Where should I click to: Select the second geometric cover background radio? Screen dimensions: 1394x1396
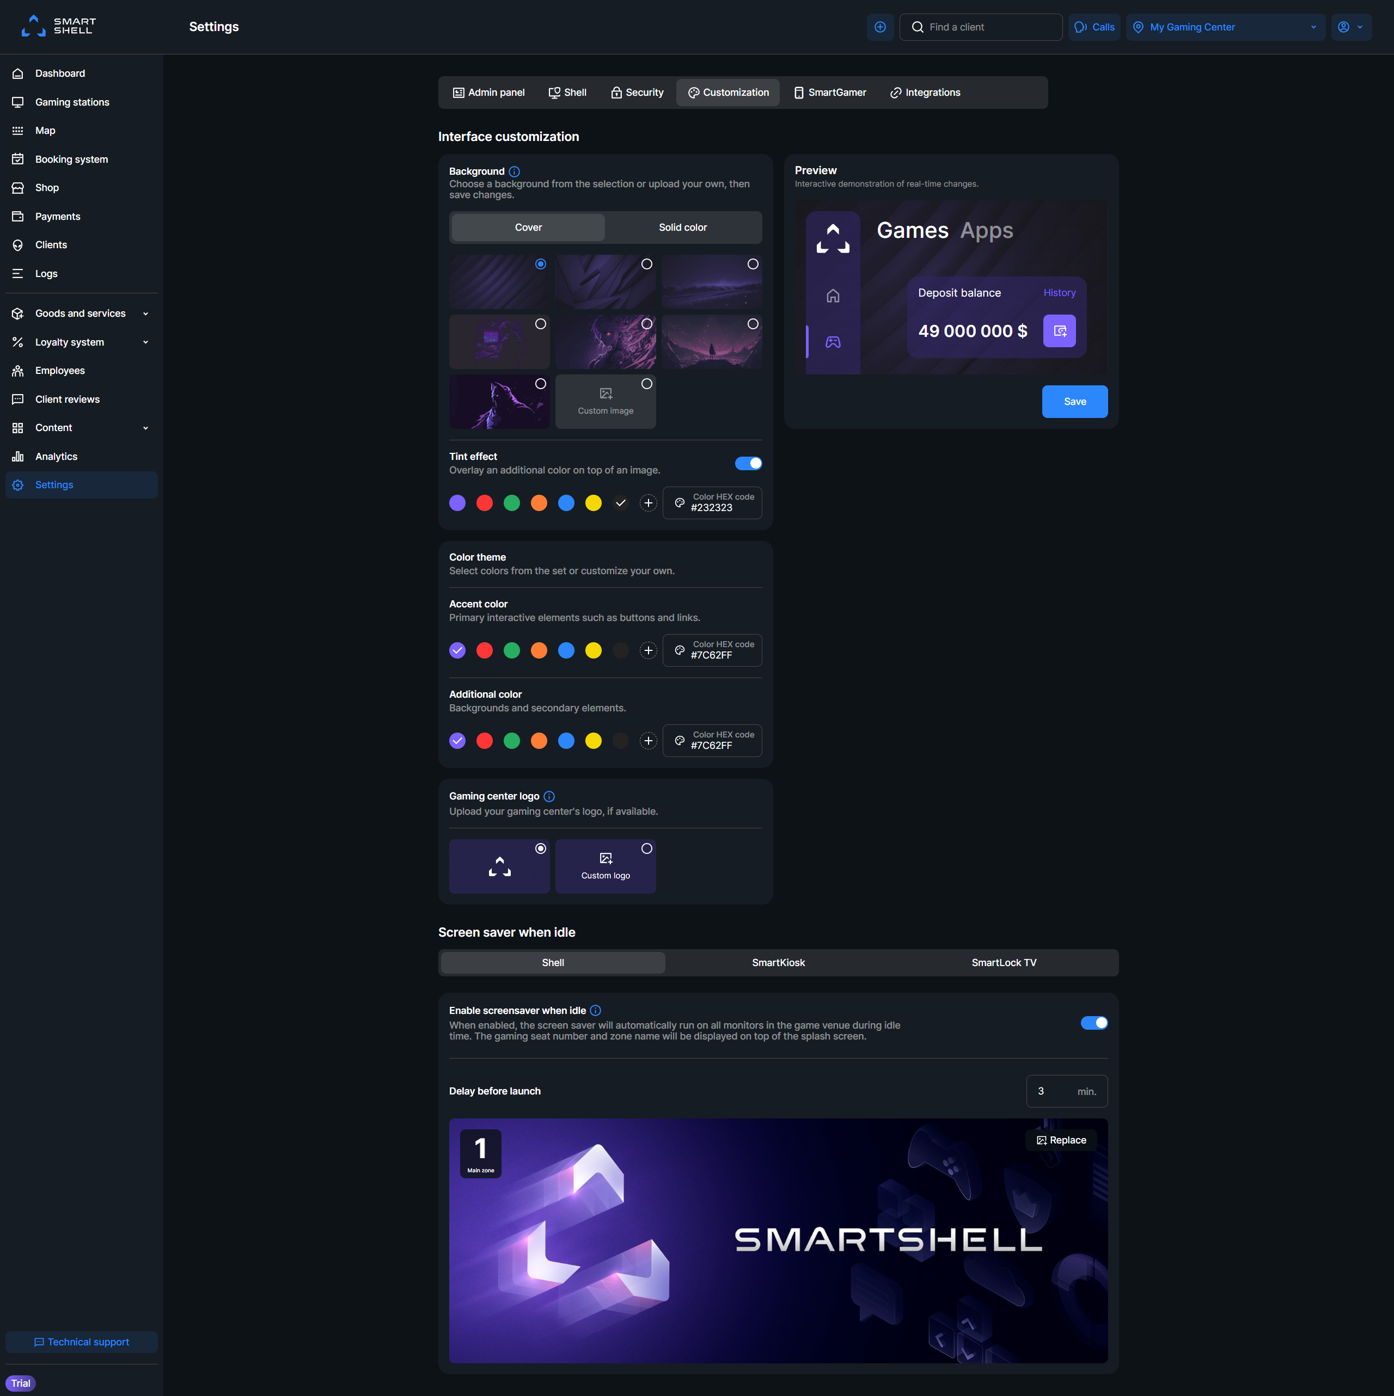pos(647,265)
